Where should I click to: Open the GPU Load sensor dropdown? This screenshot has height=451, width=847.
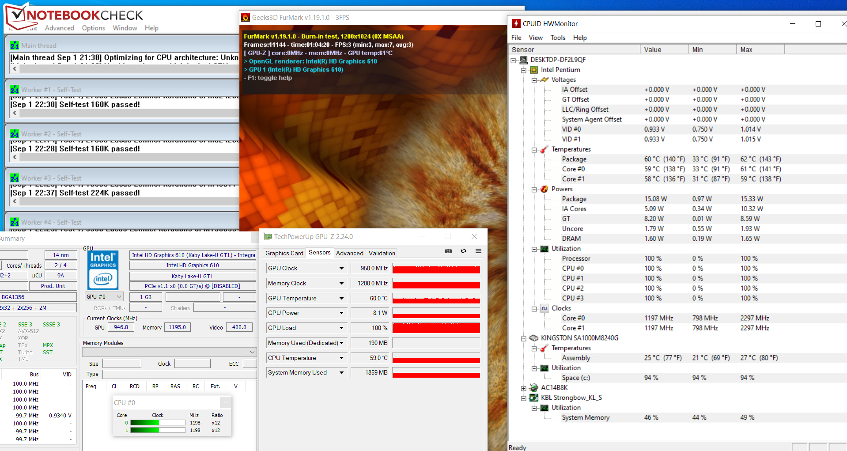[341, 328]
